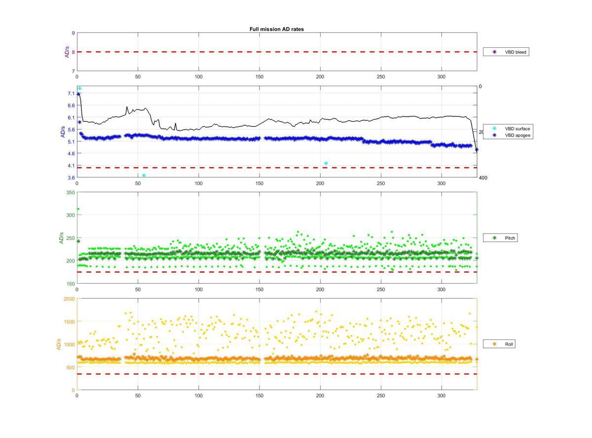592x438 pixels.
Task: Click the 2000 tick on Roll axis
Action: click(69, 299)
